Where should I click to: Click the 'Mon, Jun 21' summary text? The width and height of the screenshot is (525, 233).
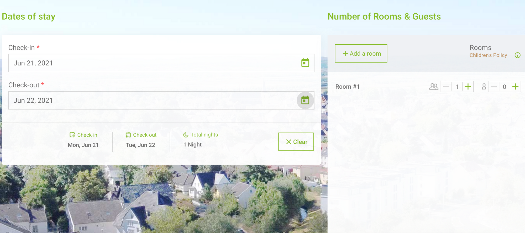click(x=83, y=145)
